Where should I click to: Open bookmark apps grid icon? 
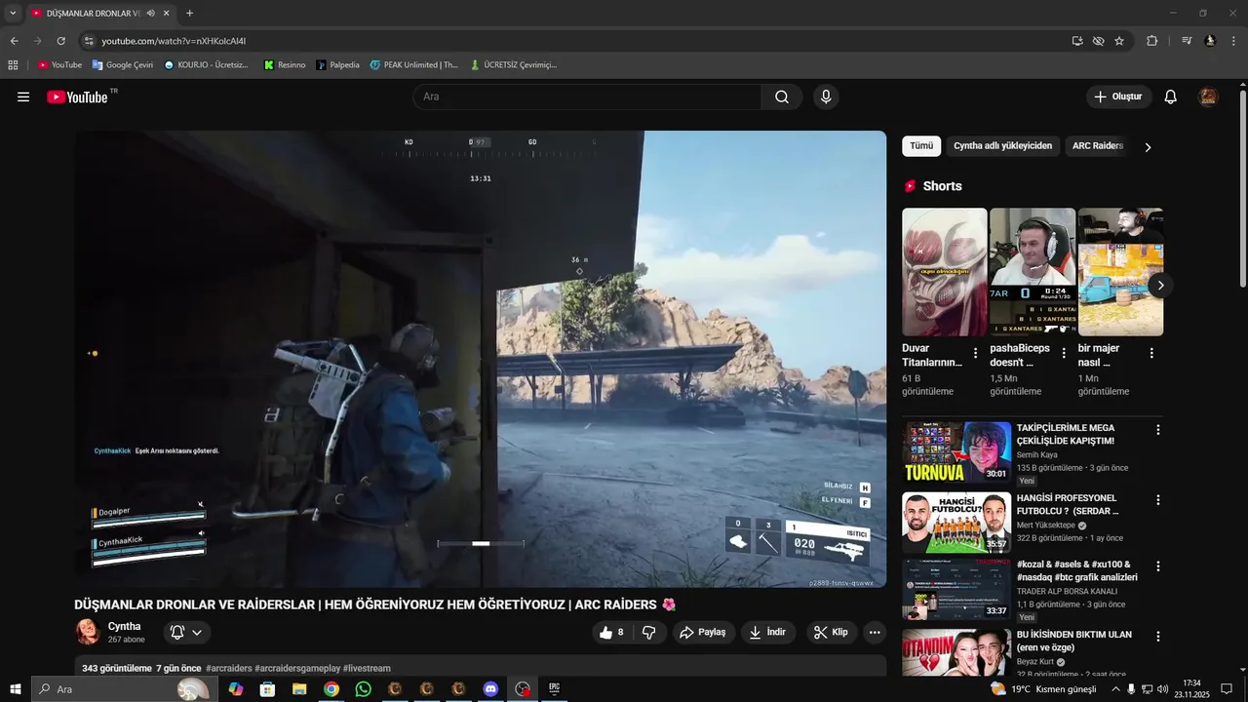[x=13, y=64]
